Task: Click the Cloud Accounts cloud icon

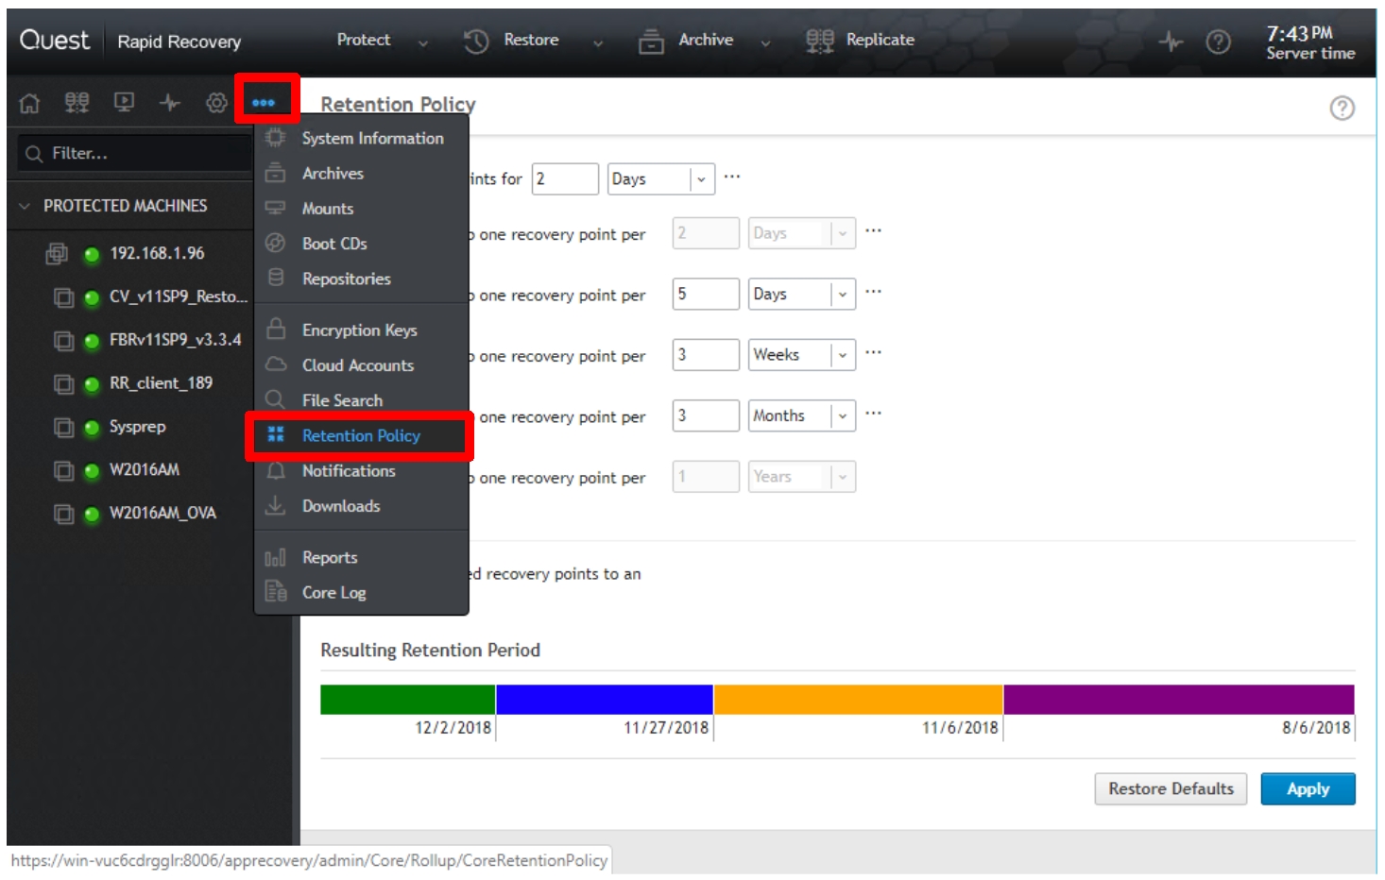Action: (x=276, y=364)
